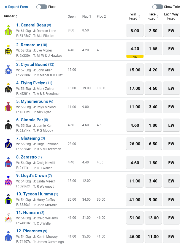Click Lloyd's Crown pink spotted silk icon
Screen dimensions: 184x245
click(8, 181)
